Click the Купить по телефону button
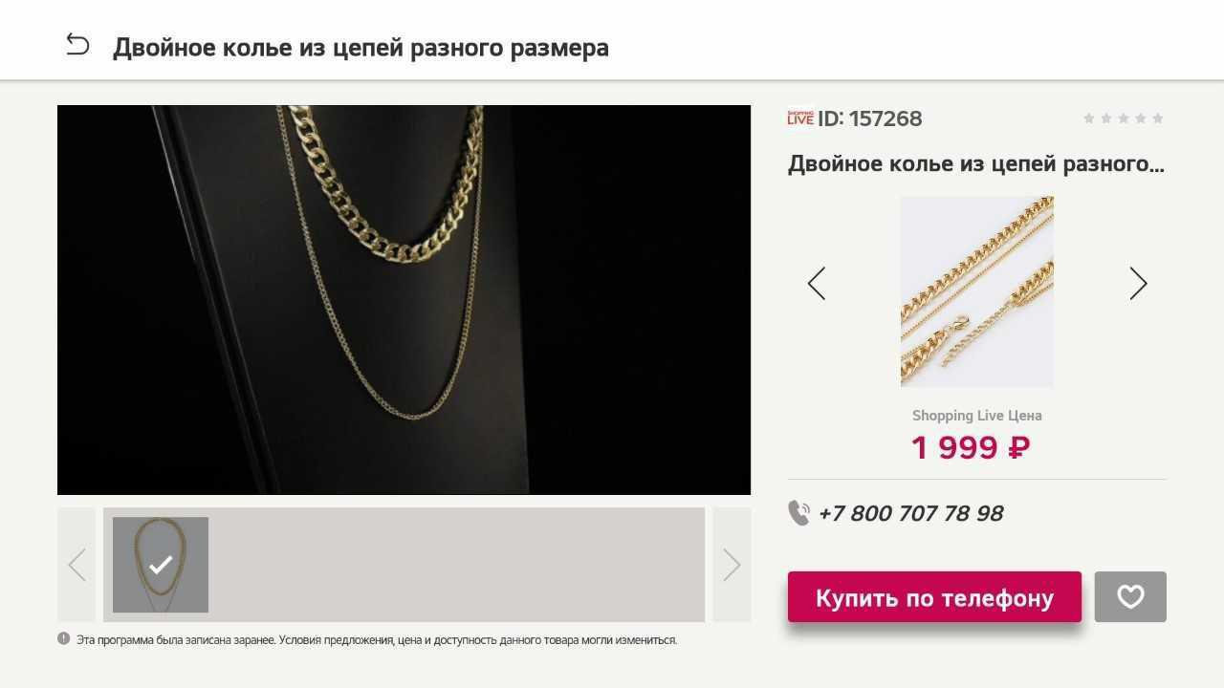This screenshot has height=688, width=1224. (934, 597)
